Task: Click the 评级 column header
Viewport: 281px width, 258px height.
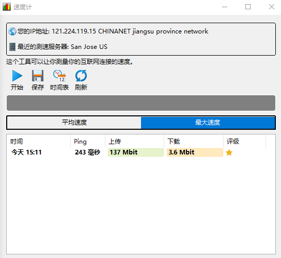Action: click(245, 141)
